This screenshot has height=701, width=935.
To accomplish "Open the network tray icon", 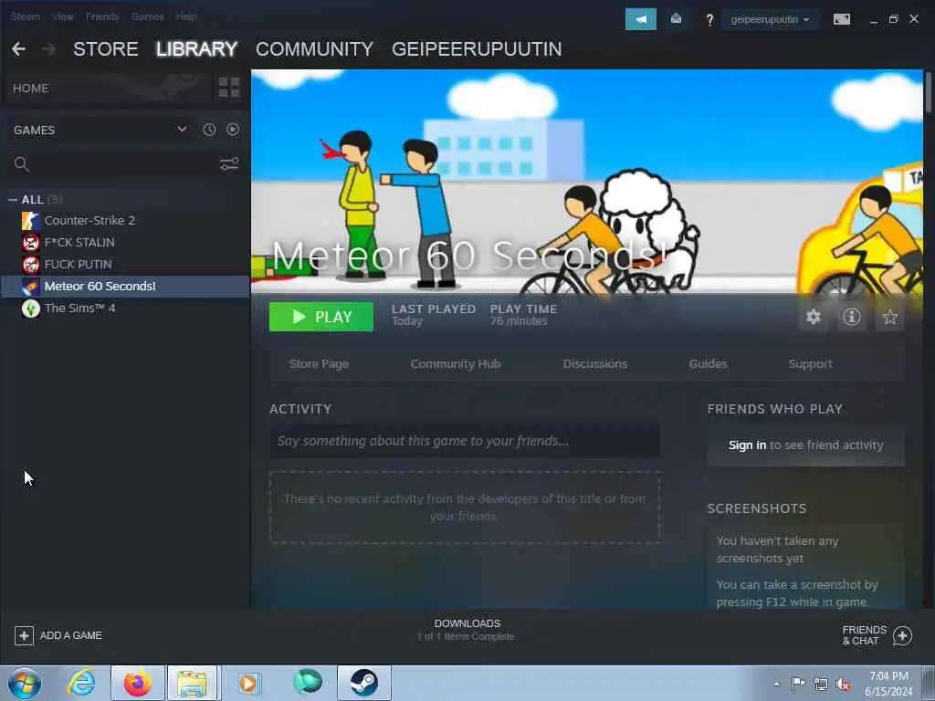I will pyautogui.click(x=821, y=685).
